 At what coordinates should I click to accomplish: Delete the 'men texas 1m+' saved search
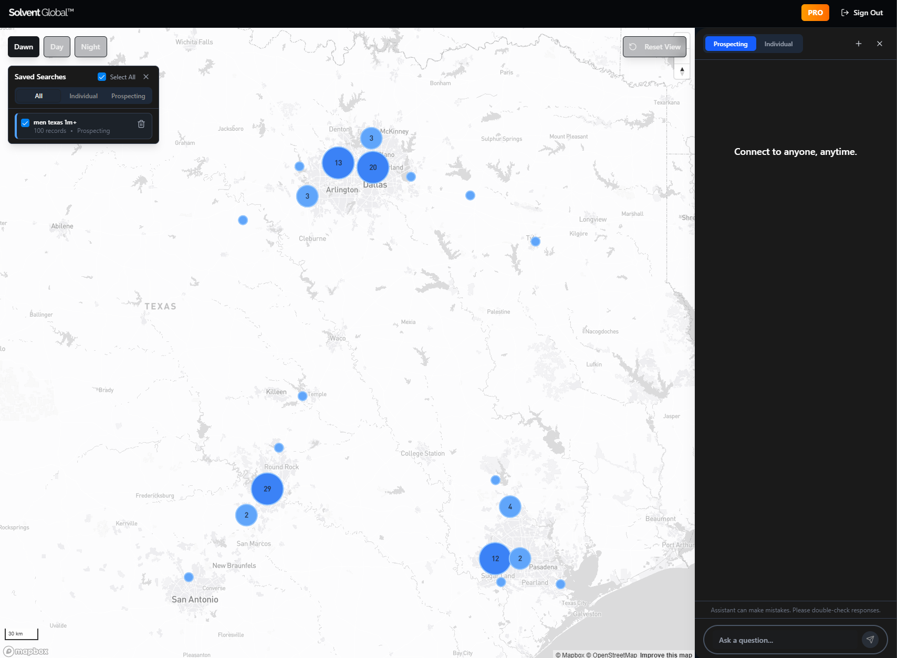[x=141, y=124]
